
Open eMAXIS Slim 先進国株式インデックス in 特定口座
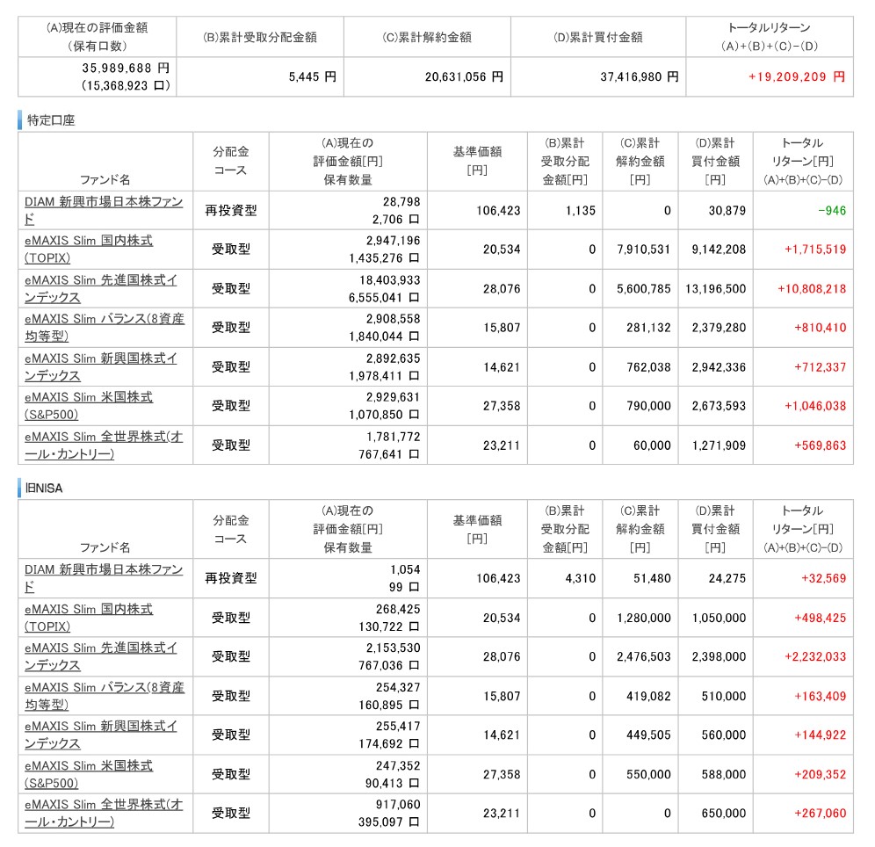pos(101,288)
